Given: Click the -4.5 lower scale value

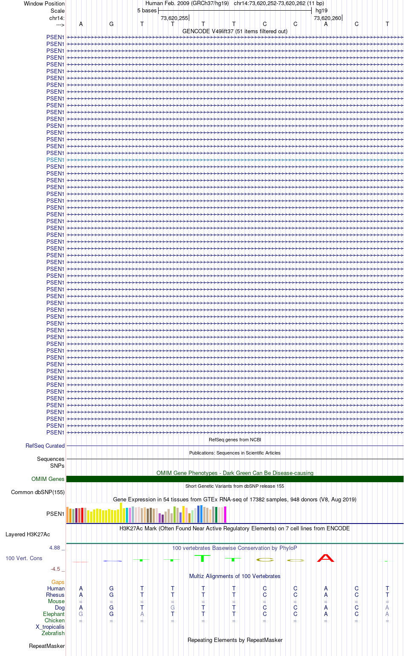Looking at the screenshot, I should point(57,569).
